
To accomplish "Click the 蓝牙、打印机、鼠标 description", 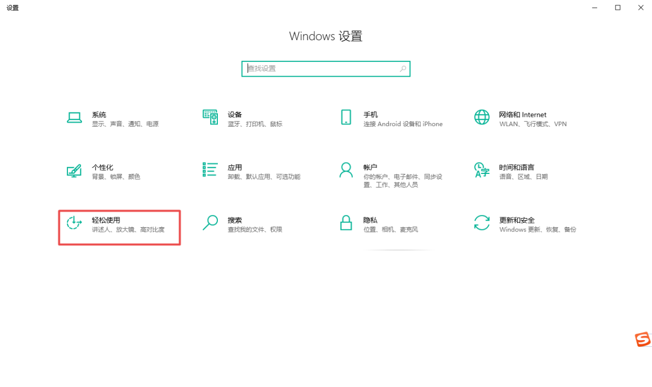I will [255, 124].
